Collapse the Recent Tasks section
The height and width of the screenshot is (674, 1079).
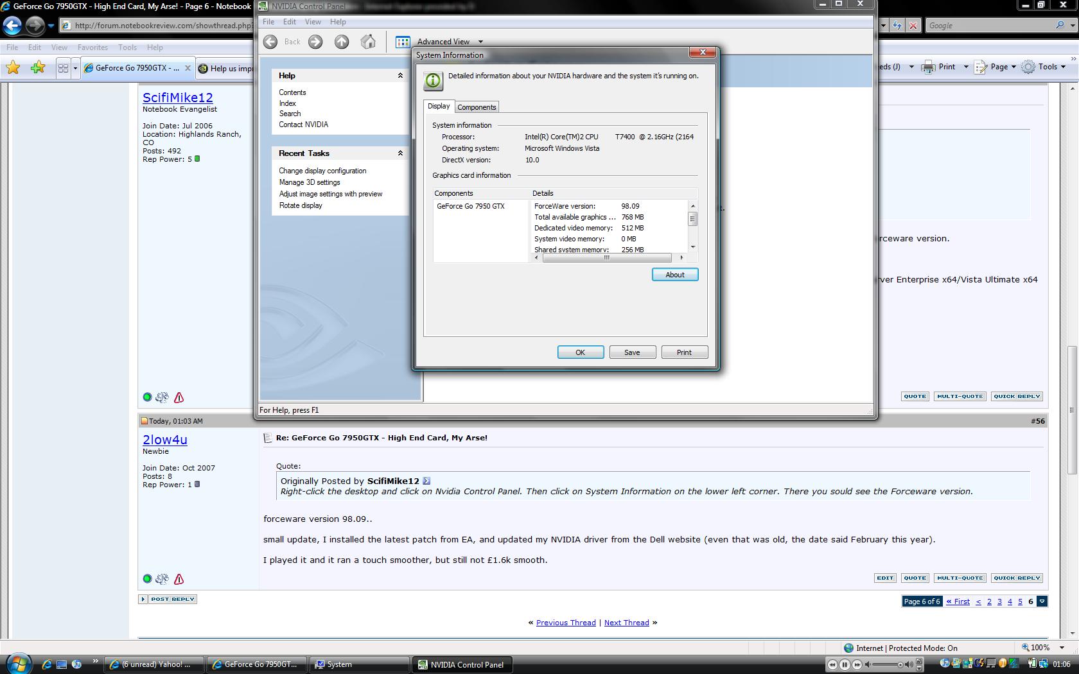click(x=400, y=153)
